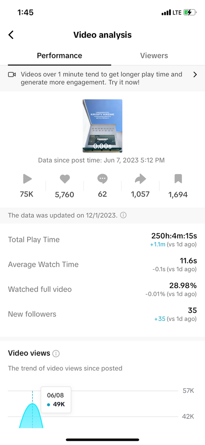Tap the comments bubble icon
Viewport: 205px width, 445px height.
click(102, 179)
